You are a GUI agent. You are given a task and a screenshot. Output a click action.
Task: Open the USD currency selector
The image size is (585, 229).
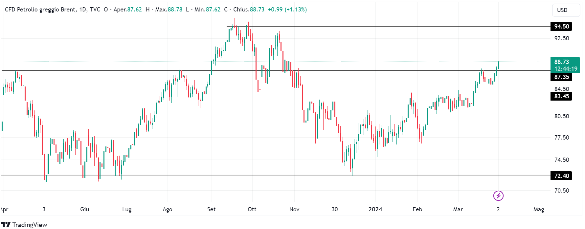tap(566, 10)
